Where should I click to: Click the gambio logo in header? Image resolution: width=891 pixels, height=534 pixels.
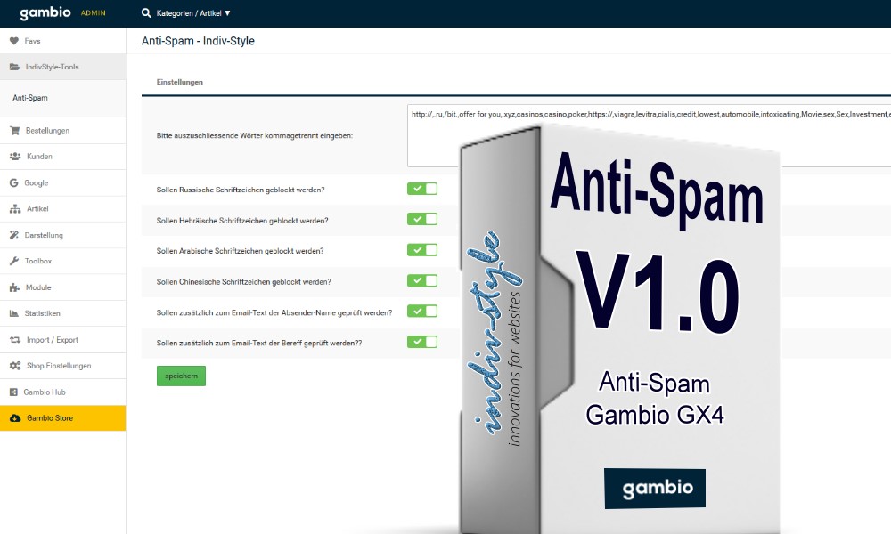click(x=45, y=13)
